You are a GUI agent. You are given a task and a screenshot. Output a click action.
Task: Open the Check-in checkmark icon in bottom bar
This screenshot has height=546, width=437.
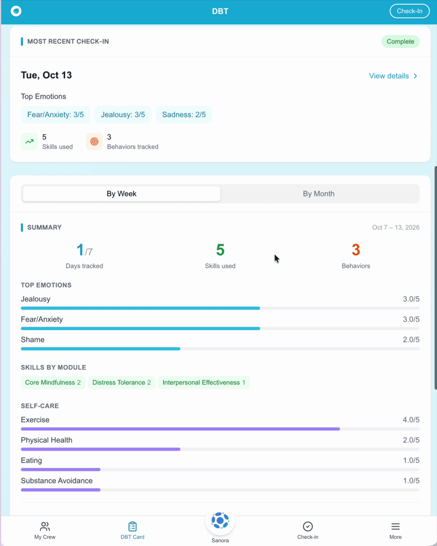(x=307, y=526)
